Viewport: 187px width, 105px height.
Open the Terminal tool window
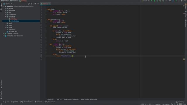(38, 102)
